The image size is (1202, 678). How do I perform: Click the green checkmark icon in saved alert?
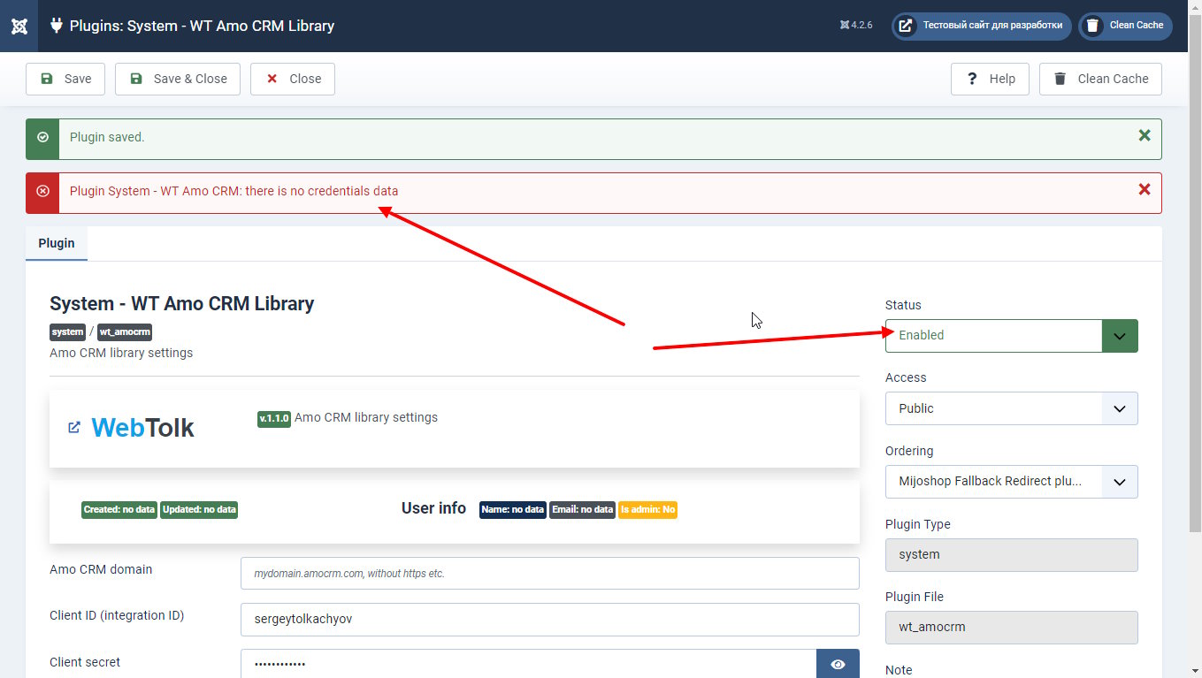tap(42, 138)
